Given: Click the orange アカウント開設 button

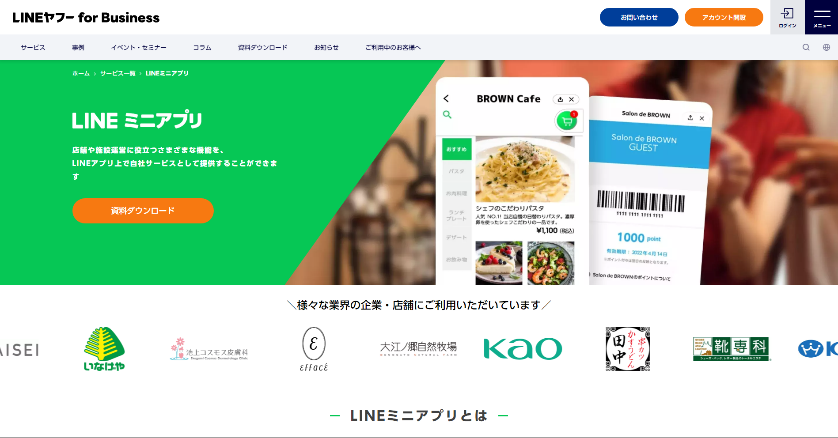Looking at the screenshot, I should click(x=724, y=17).
